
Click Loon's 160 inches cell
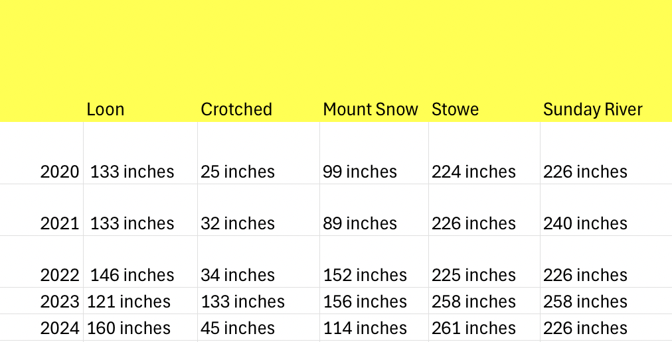(x=129, y=328)
